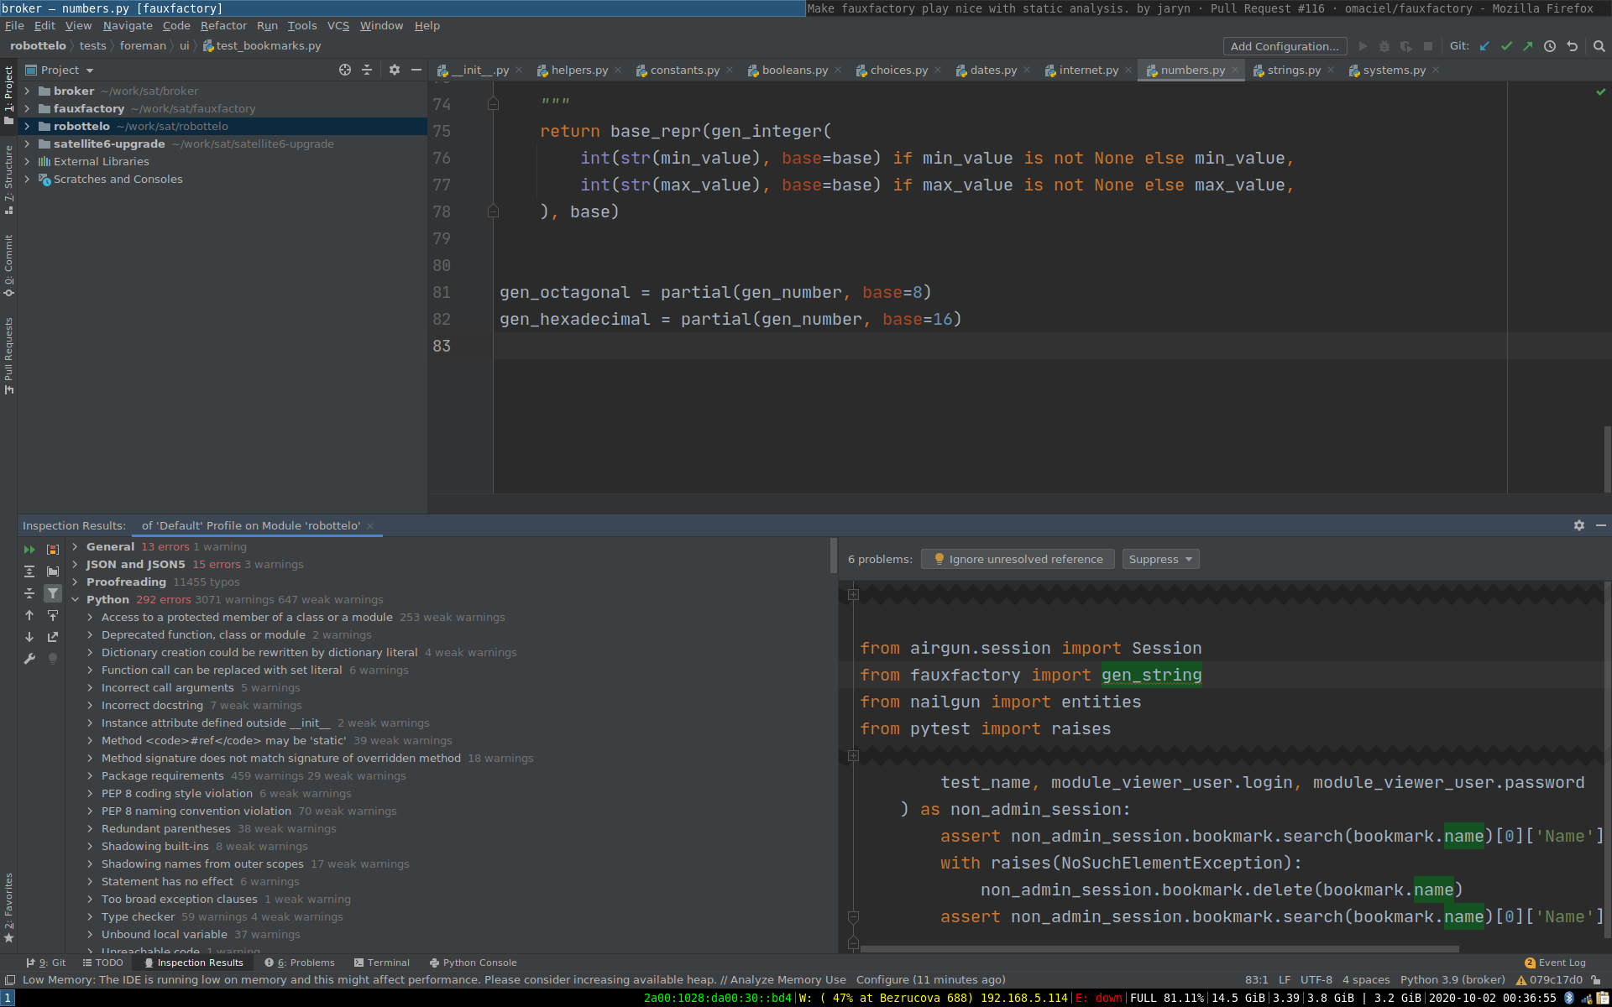Toggle the filter in Inspection Results toolbar
The image size is (1612, 1007).
[53, 593]
